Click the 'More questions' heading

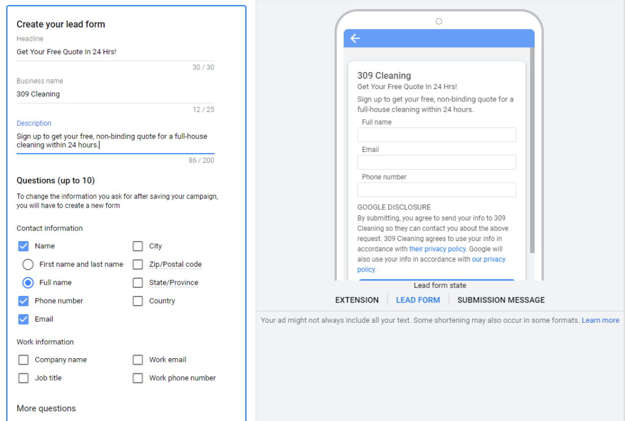[x=46, y=408]
